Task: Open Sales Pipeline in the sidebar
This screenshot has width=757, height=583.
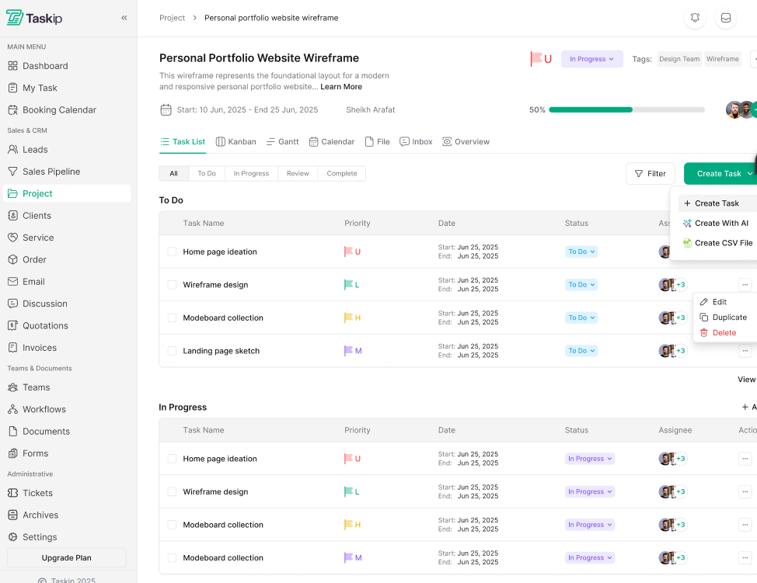Action: 51,172
